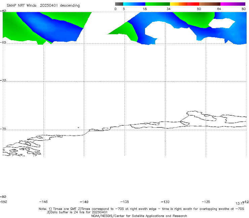Image resolution: width=249 pixels, height=218 pixels.
Task: Click the longitude label '-145'
Action: [x=43, y=202]
